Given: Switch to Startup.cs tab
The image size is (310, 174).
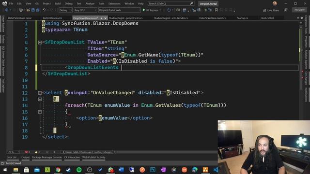Looking at the screenshot, I should (243, 18).
